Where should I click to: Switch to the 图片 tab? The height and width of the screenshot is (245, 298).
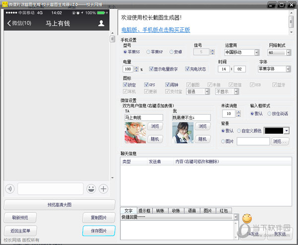[208, 211]
